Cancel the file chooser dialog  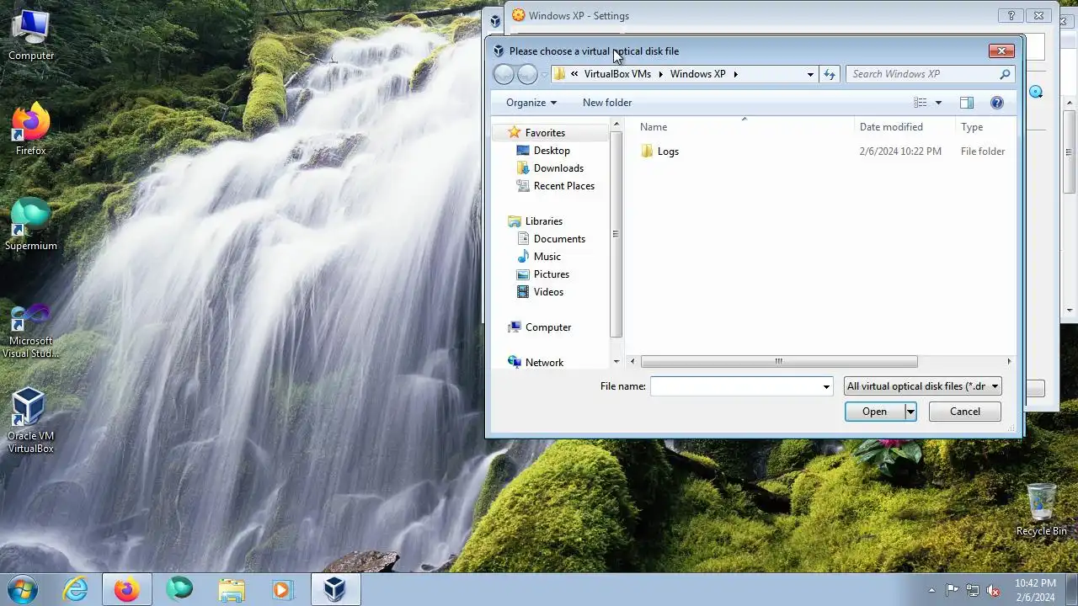click(965, 412)
